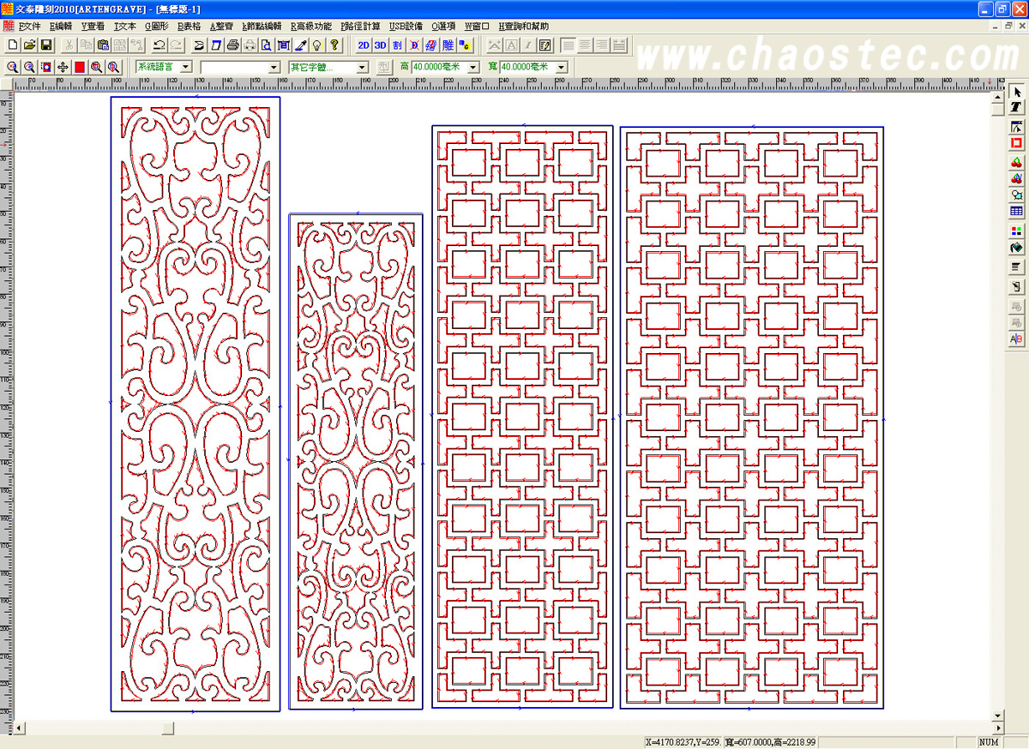
Task: Click the 割 cutting path icon
Action: click(398, 45)
